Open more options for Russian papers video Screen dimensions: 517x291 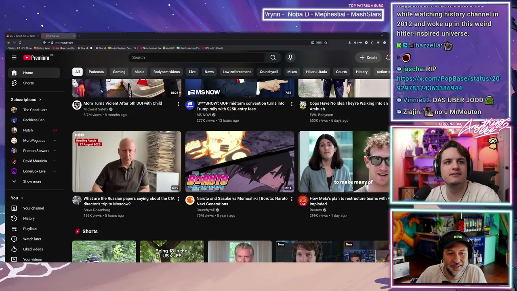click(x=179, y=199)
